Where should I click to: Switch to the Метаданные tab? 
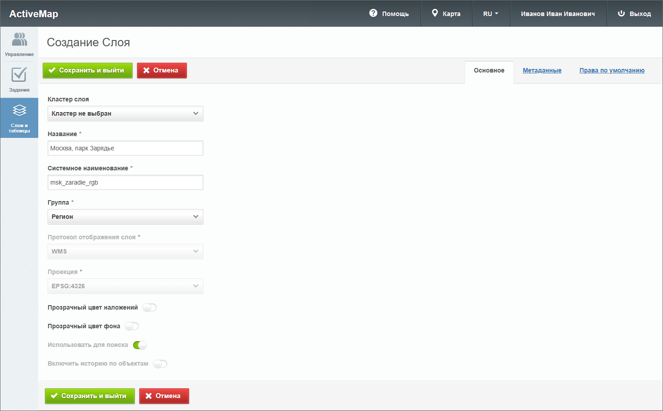pyautogui.click(x=542, y=70)
